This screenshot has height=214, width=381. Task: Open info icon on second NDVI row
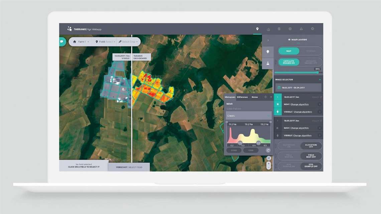click(x=320, y=128)
